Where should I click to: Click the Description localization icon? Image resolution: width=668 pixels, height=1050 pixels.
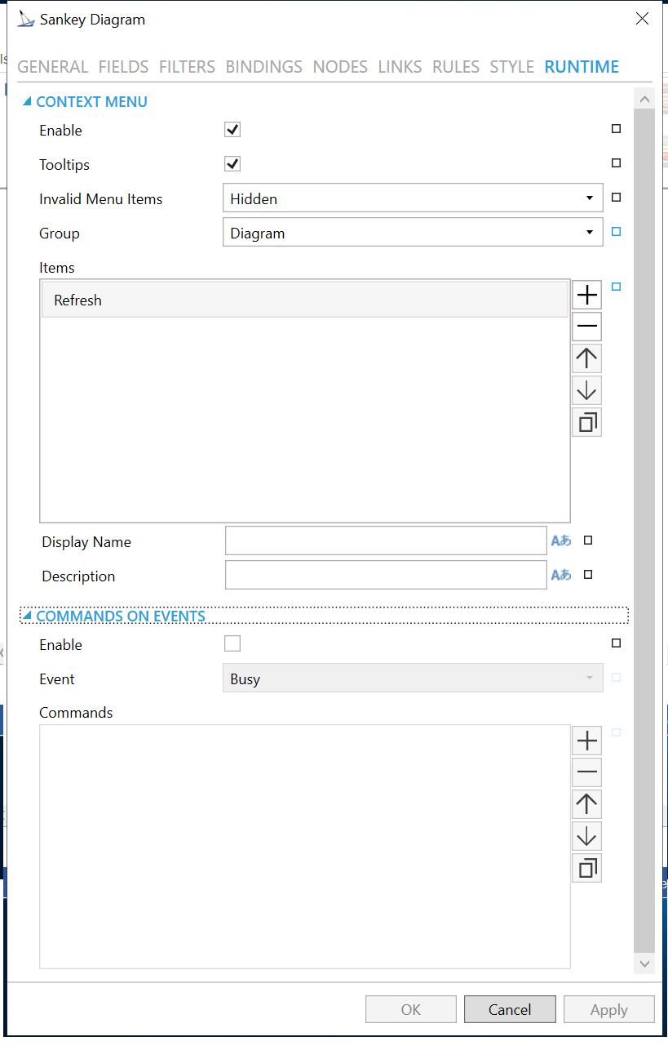click(561, 575)
